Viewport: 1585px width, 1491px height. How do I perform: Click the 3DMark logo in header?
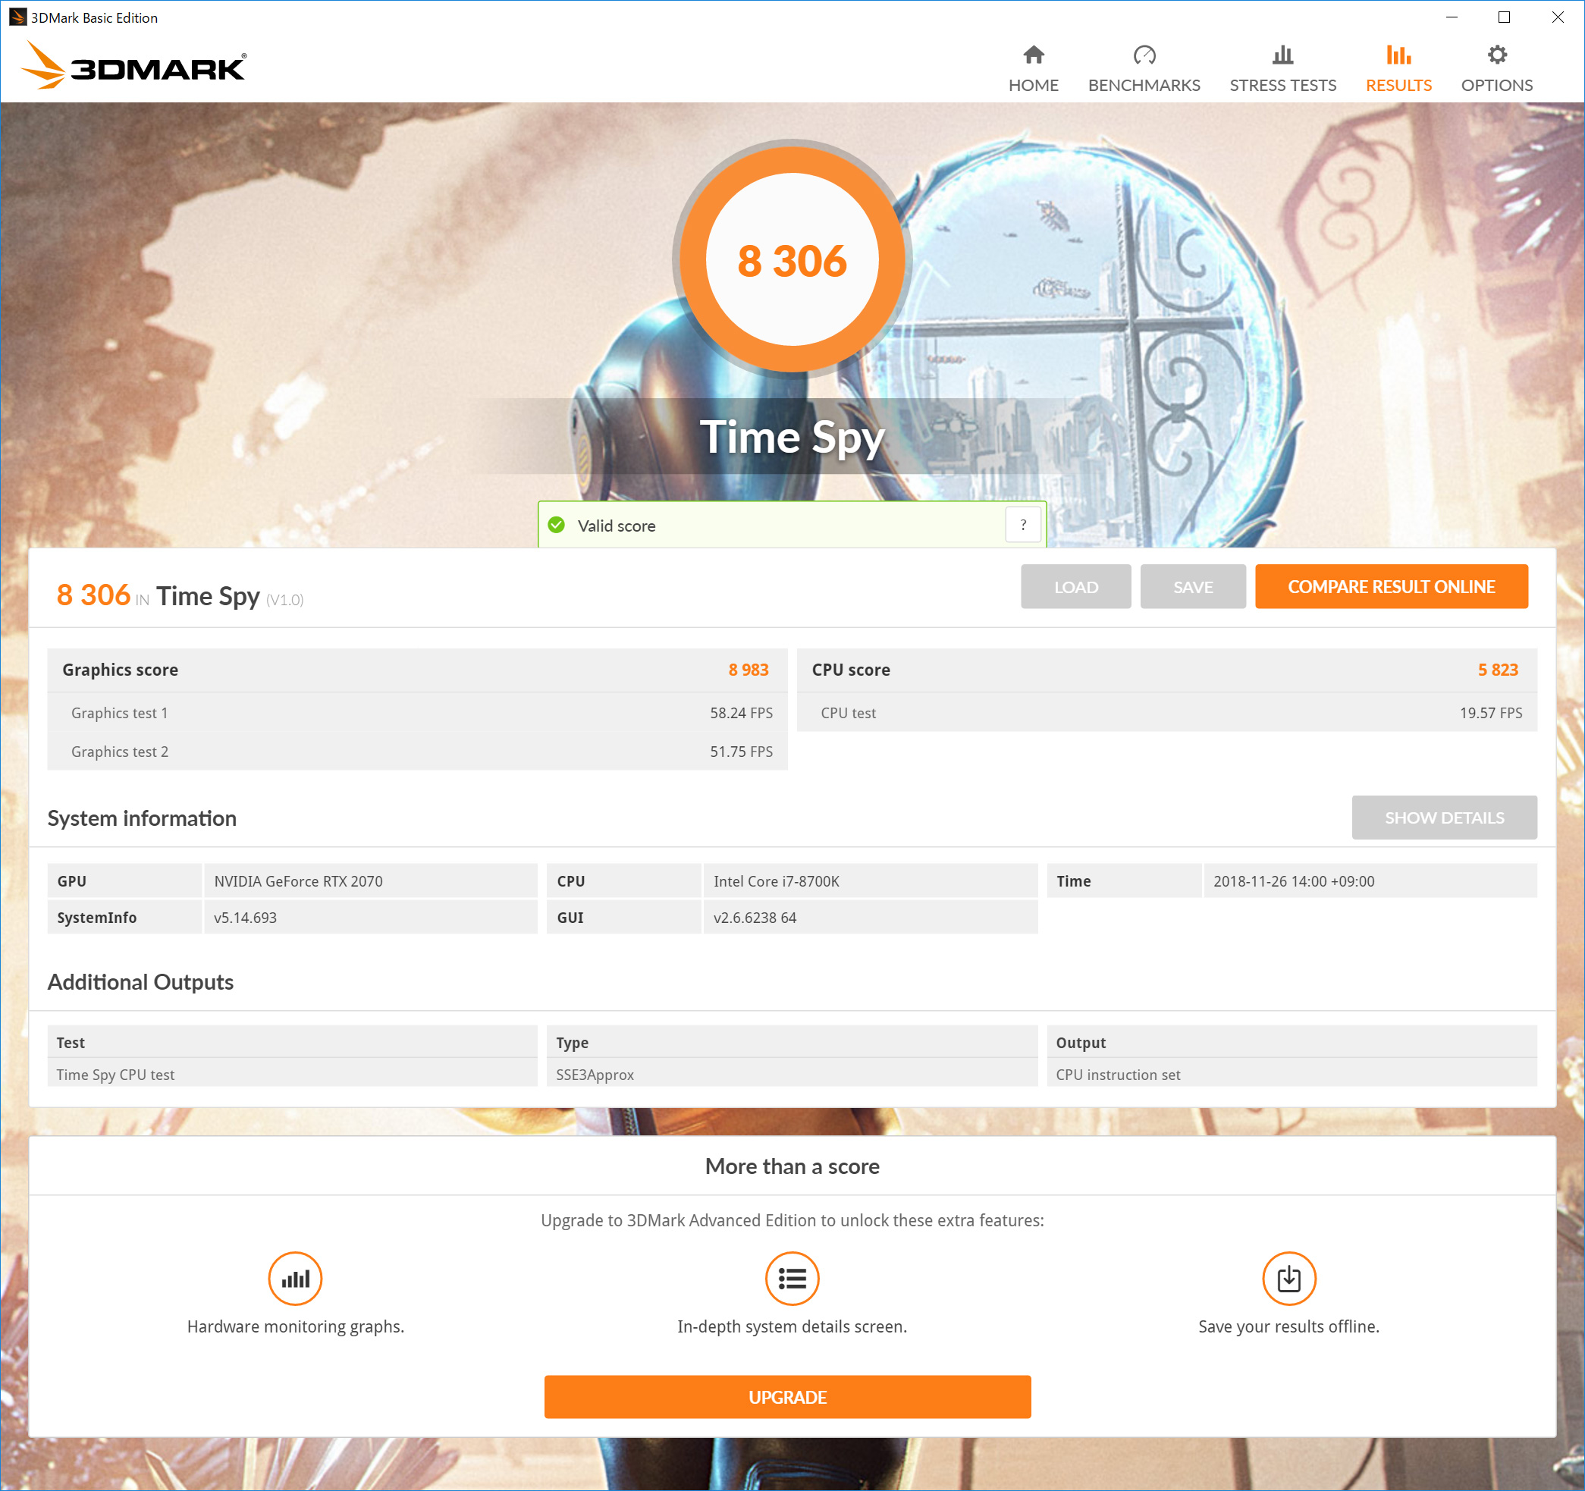pos(134,65)
